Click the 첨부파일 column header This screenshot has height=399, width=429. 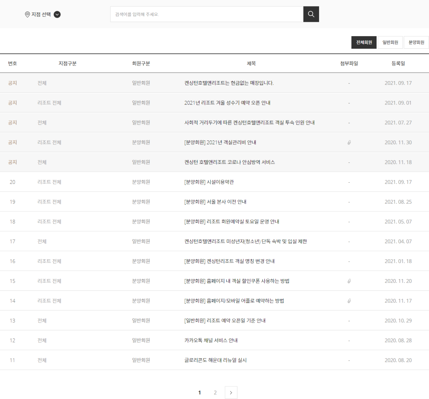coord(349,63)
